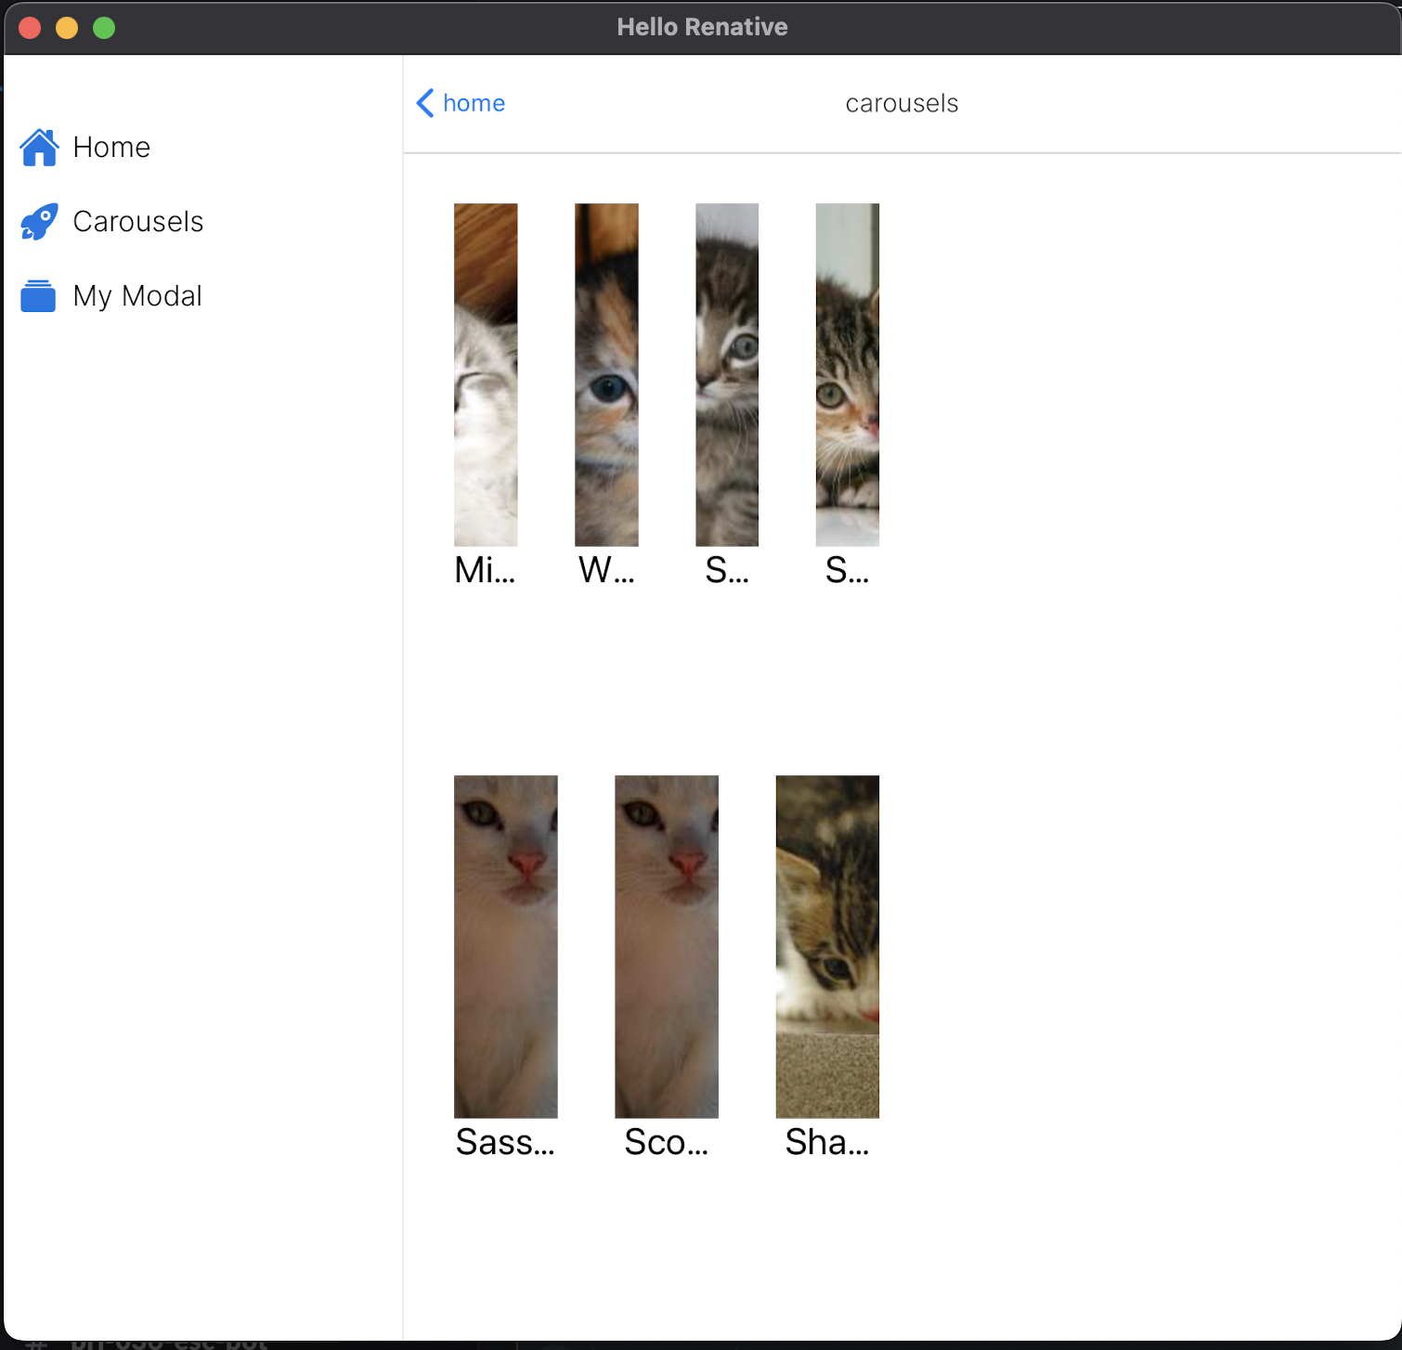Click the rocket Carousels icon
The image size is (1402, 1350).
click(38, 221)
